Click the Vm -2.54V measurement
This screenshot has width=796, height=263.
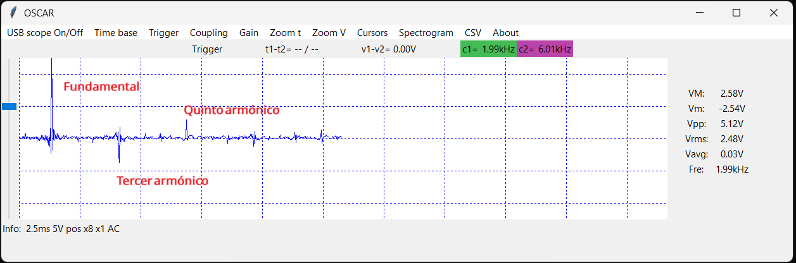(x=716, y=108)
